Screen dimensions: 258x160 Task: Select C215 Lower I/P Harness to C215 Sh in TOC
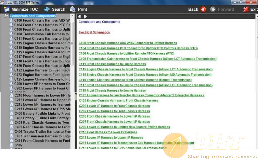point(42,109)
